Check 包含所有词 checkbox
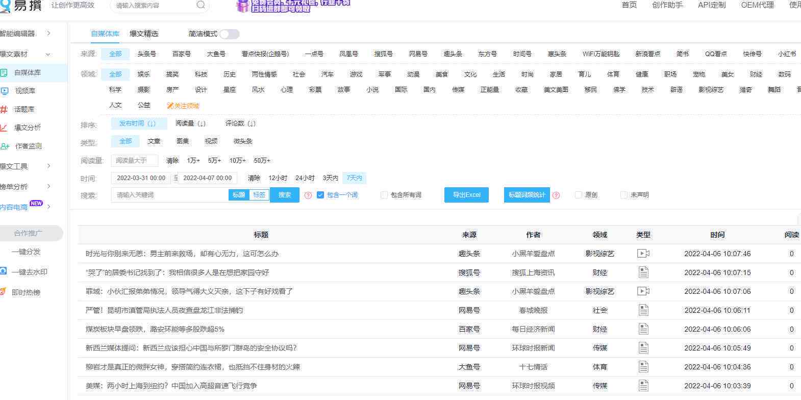801x400 pixels. point(384,195)
